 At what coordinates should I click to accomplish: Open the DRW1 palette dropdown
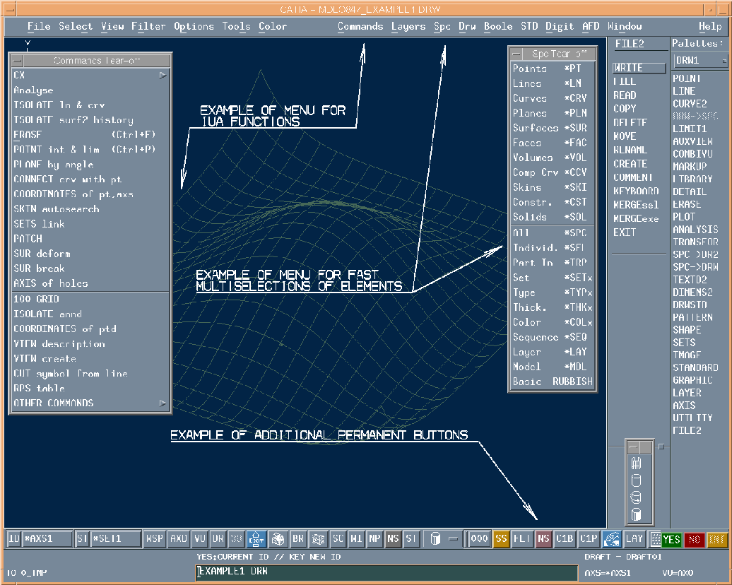click(700, 61)
